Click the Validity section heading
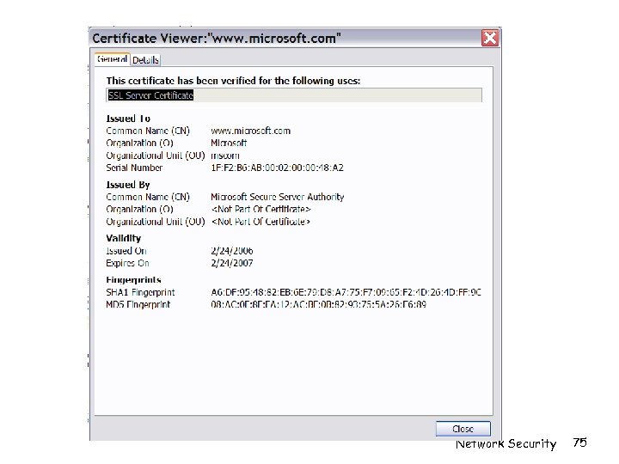Screen dimensions: 619x464 [x=124, y=238]
